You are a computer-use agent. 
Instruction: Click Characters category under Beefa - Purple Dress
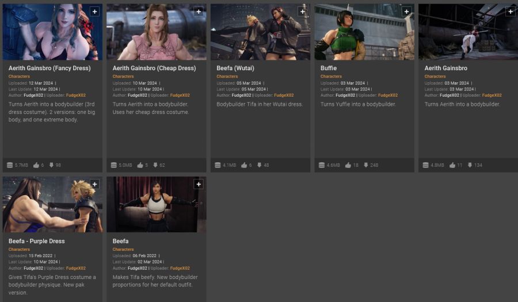19,250
